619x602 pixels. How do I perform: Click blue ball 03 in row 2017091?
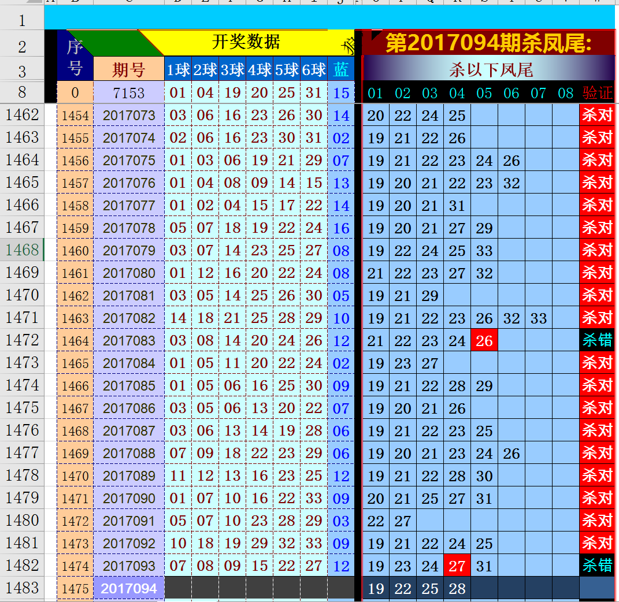[x=341, y=521]
